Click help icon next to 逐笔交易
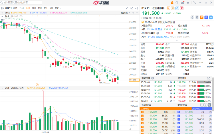The width and height of the screenshot is (214, 134). (x=153, y=78)
